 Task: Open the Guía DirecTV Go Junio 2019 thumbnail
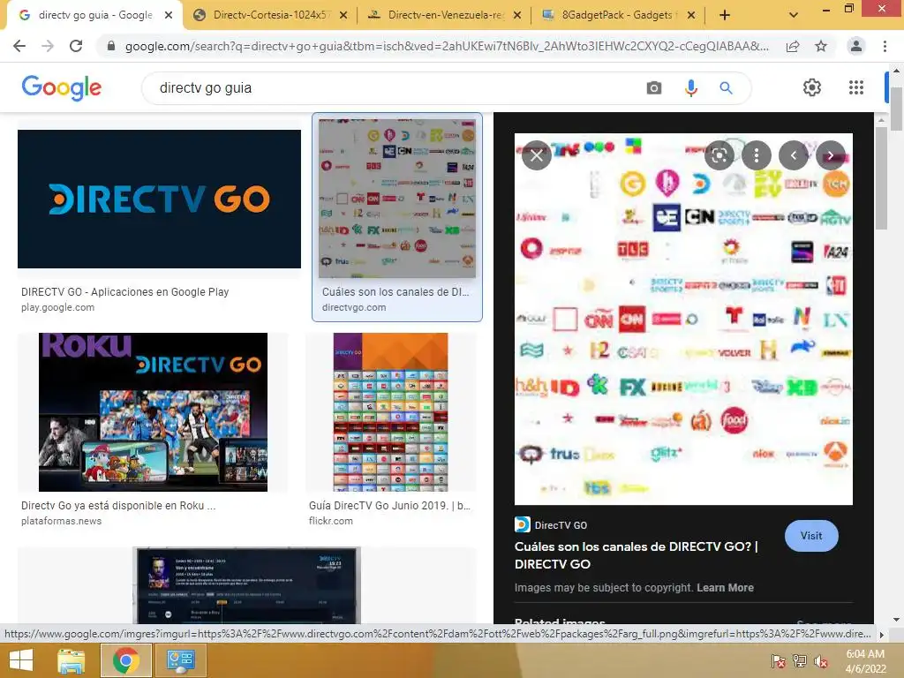(x=390, y=412)
